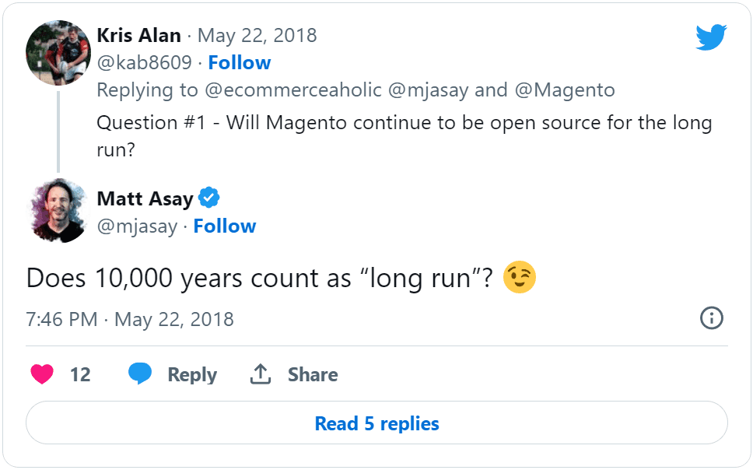
Task: Open Matt Asay's profile picture
Action: coord(59,211)
